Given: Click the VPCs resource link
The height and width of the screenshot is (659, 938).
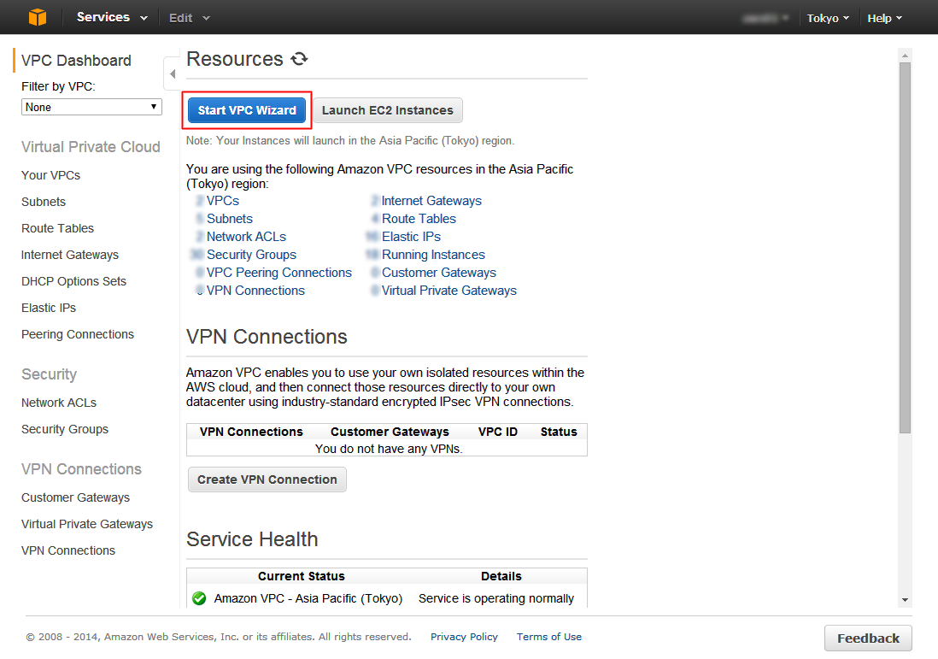Looking at the screenshot, I should coord(222,201).
